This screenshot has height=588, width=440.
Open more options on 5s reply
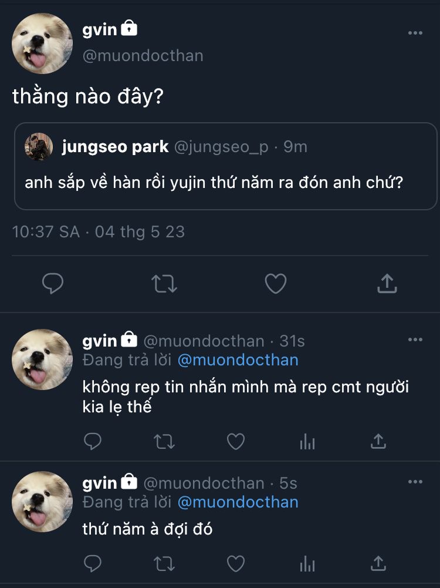click(415, 482)
